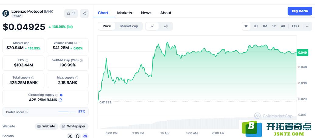Click the Lorenzo Protocol coin logo

click(x=6, y=13)
